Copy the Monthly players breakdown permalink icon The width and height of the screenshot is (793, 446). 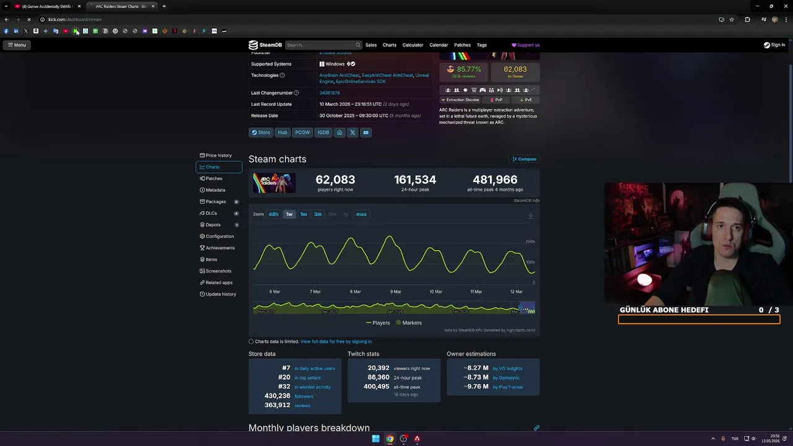click(537, 428)
